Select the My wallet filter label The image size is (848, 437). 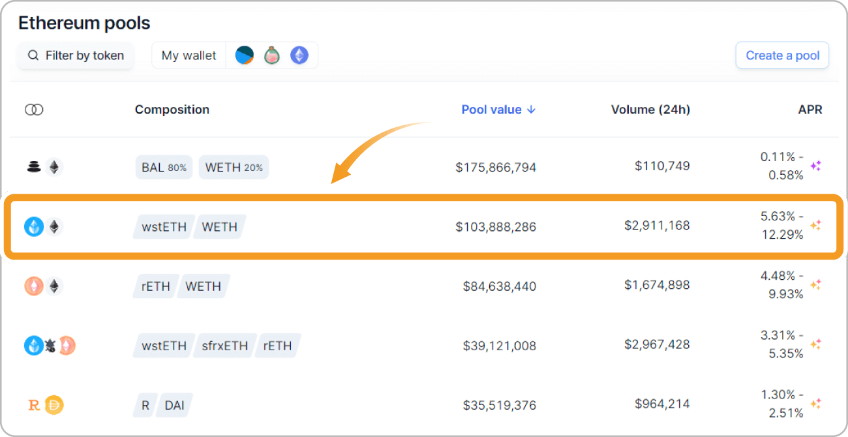(x=189, y=55)
